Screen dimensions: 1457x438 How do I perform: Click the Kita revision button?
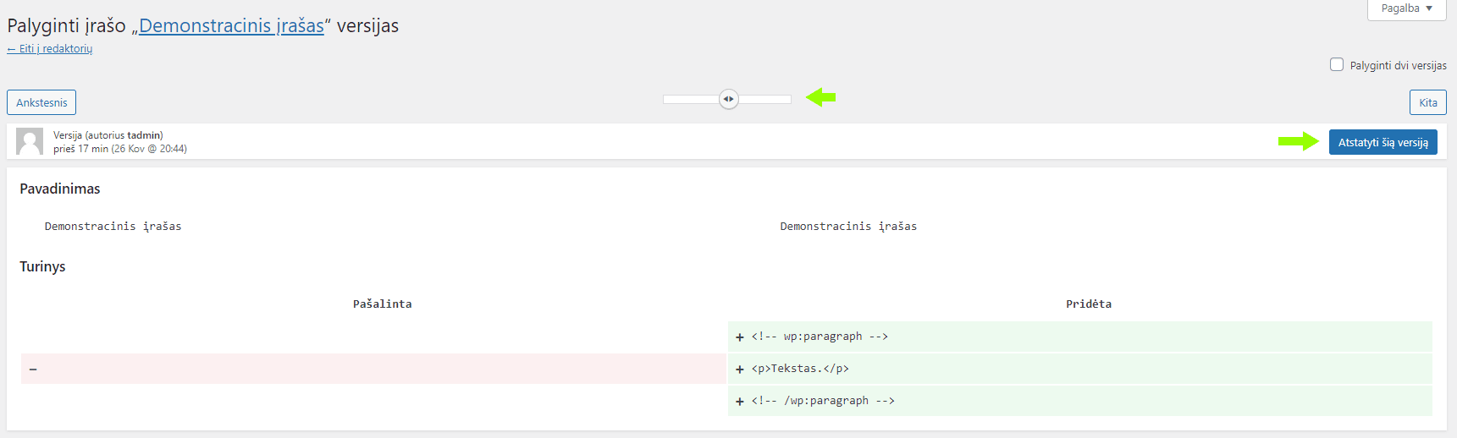point(1427,102)
